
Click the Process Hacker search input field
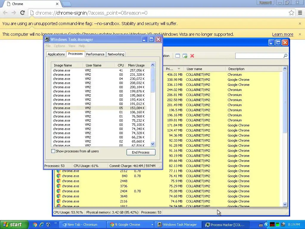pos(259,56)
